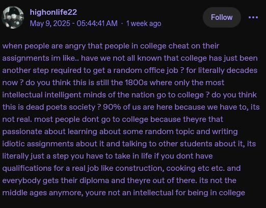
Task: Click the '05:44:41 AM' time text
Action: click(97, 23)
